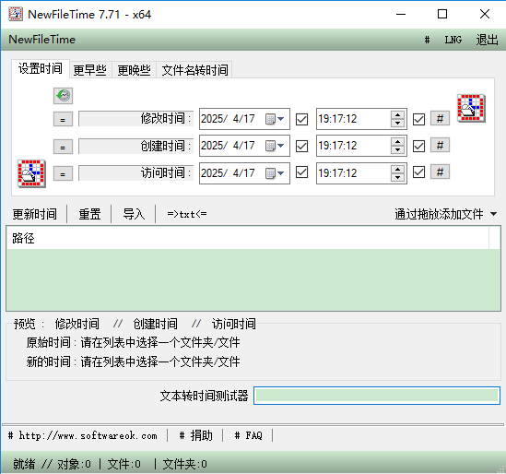This screenshot has width=506, height=474.
Task: Increase 访问时间 time with up spinner
Action: pyautogui.click(x=397, y=169)
